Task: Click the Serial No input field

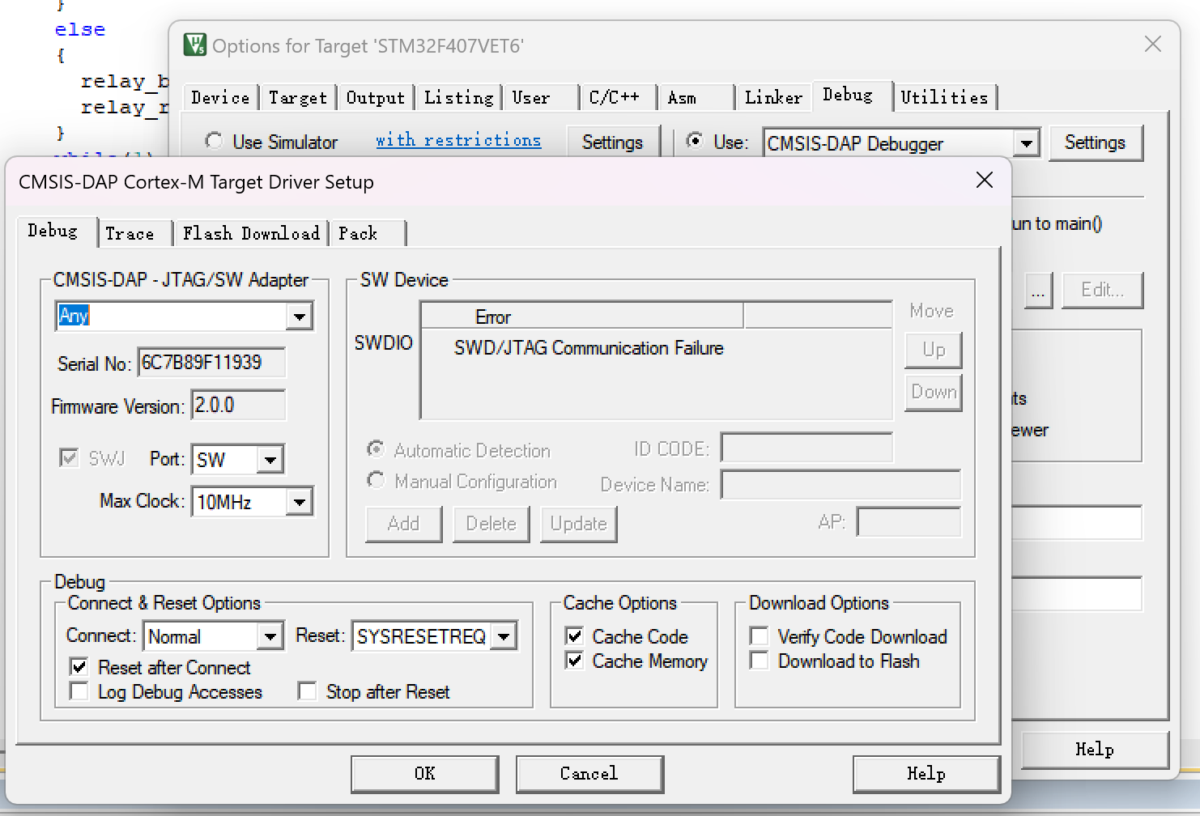Action: [x=211, y=363]
